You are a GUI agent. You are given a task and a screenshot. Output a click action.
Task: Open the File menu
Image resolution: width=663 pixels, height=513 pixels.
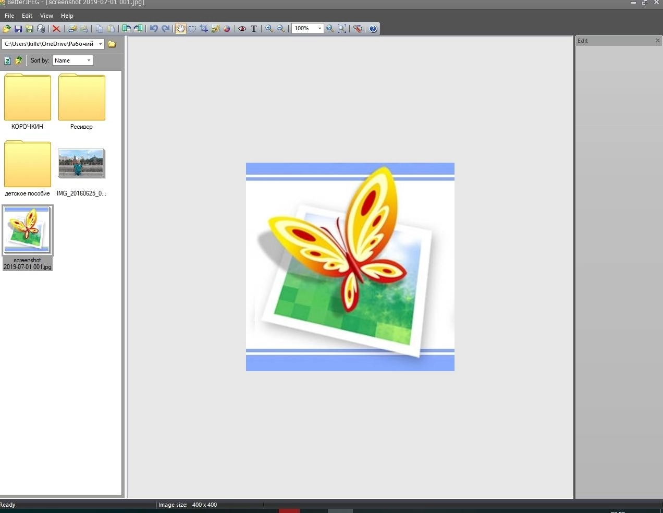click(9, 16)
